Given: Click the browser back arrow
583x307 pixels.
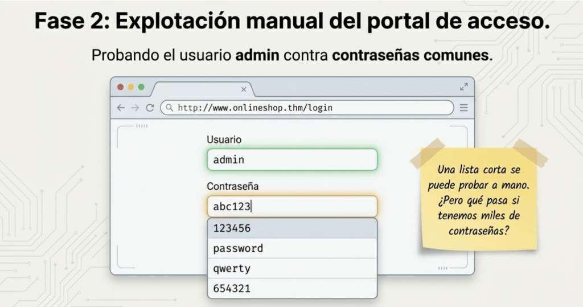Looking at the screenshot, I should click(x=121, y=108).
